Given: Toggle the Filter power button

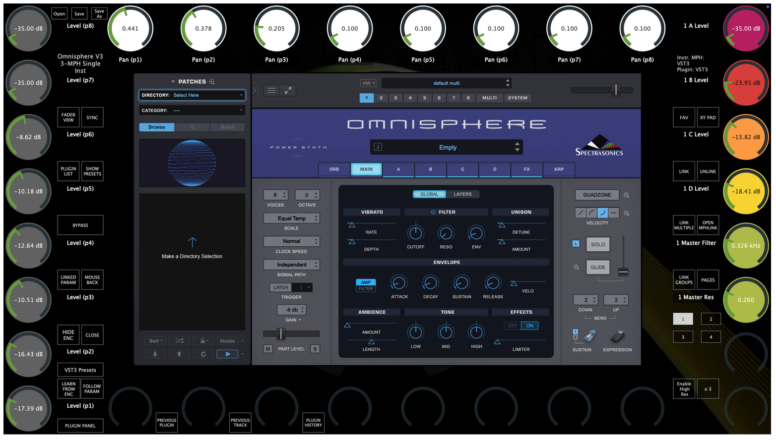Looking at the screenshot, I should 433,212.
